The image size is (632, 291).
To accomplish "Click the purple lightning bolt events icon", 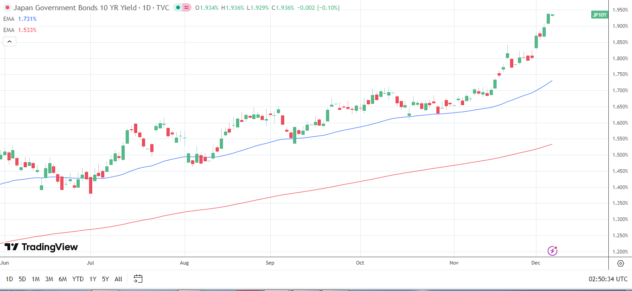I will pyautogui.click(x=552, y=251).
